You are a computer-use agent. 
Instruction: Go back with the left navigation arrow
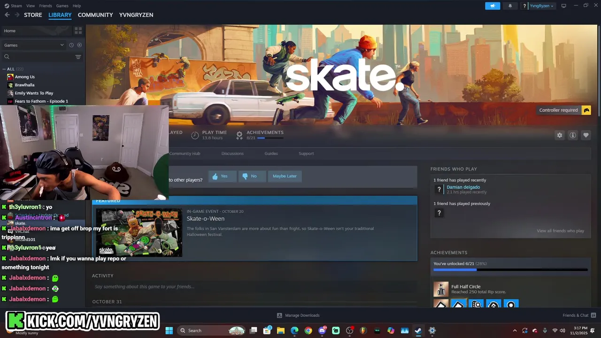click(x=7, y=15)
